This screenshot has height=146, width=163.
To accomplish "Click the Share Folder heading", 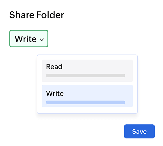I will pyautogui.click(x=37, y=15).
